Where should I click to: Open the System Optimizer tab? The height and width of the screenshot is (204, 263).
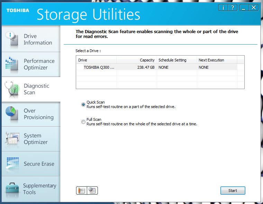tap(31, 139)
